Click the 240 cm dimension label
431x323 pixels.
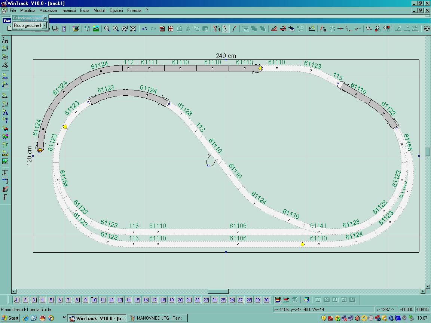226,56
